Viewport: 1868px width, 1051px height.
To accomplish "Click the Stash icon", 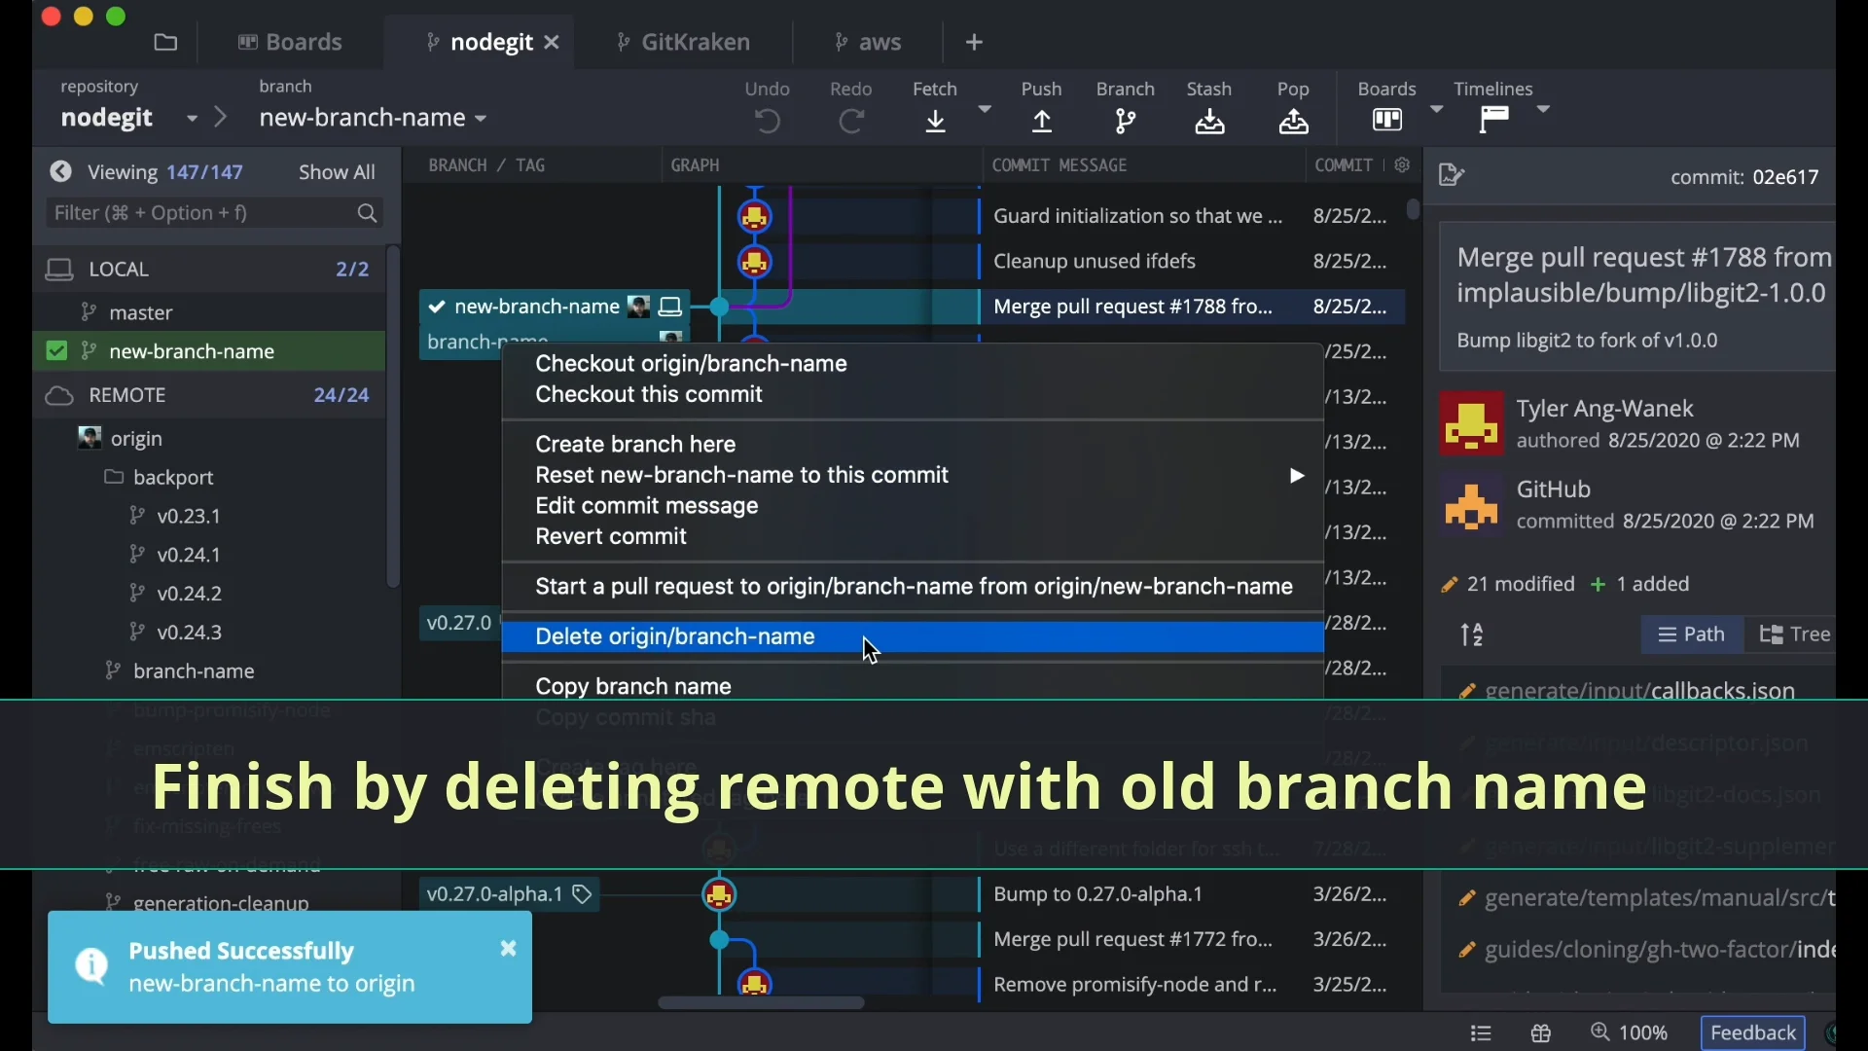I will click(x=1209, y=122).
